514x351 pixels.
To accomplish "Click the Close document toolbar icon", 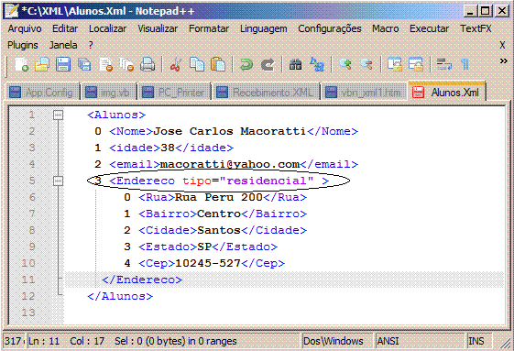I will pos(106,64).
